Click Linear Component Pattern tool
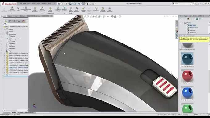 tap(26, 9)
